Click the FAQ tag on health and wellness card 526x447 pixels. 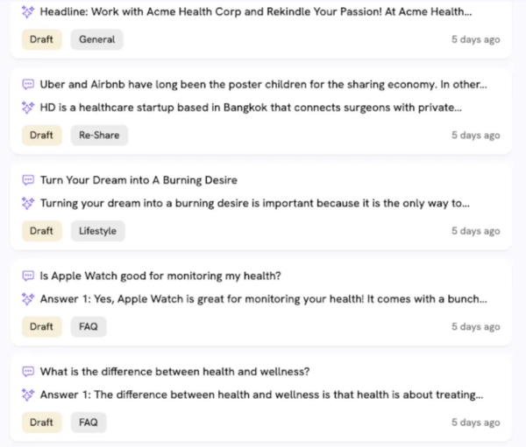tap(89, 423)
